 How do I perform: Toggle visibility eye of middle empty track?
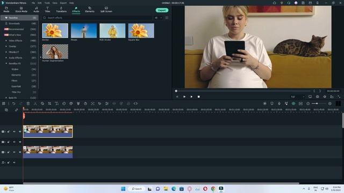click(20, 142)
